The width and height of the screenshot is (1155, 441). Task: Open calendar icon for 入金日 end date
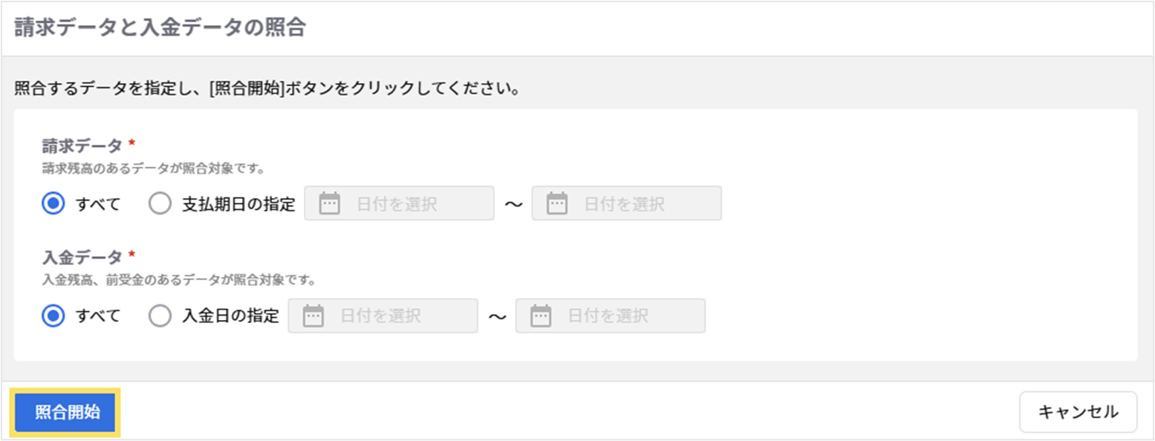pyautogui.click(x=540, y=316)
